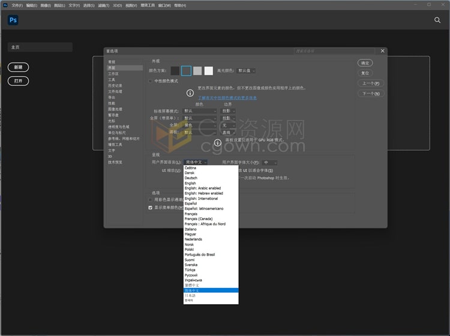Image resolution: width=450 pixels, height=336 pixels.
Task: Open 透明度与色域 preferences category
Action: click(x=125, y=127)
